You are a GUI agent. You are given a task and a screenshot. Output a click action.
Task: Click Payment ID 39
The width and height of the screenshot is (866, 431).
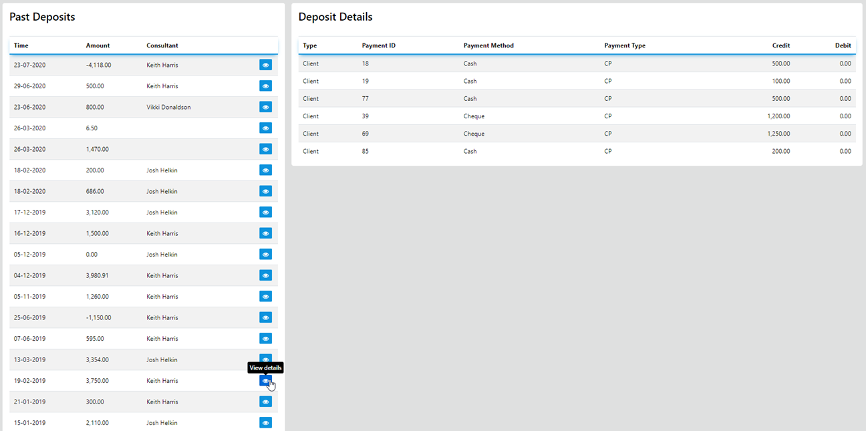coord(366,116)
